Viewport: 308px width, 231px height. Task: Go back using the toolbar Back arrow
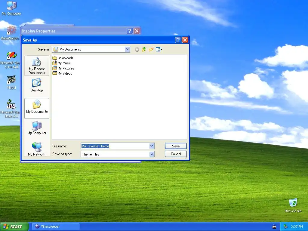click(x=137, y=50)
